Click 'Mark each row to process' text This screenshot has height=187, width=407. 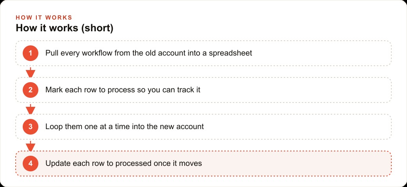(x=90, y=90)
